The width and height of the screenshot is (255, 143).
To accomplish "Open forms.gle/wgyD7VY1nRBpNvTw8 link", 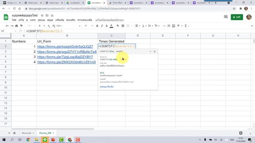I will 67,52.
